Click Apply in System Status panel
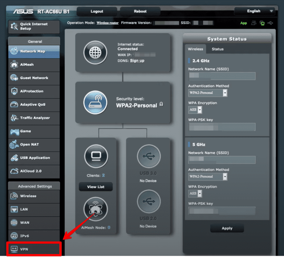Image resolution: width=284 pixels, height=257 pixels. (227, 228)
